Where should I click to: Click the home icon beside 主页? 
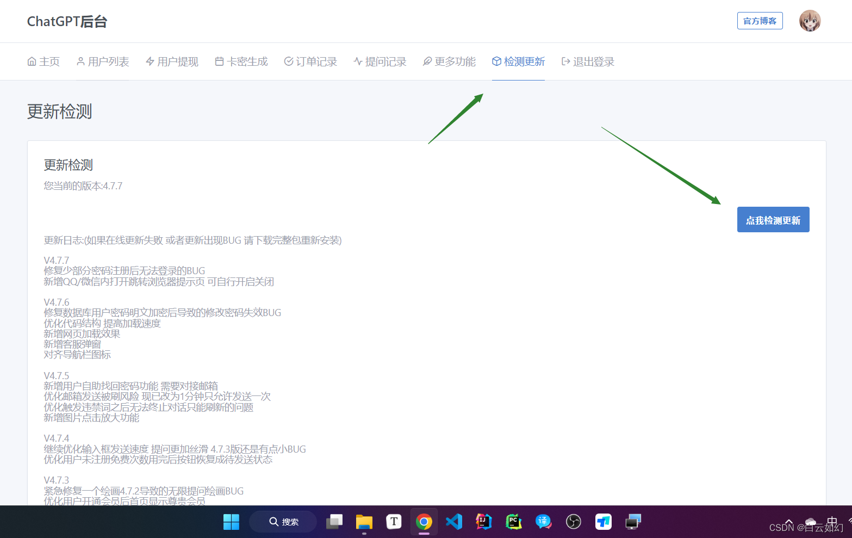point(32,61)
